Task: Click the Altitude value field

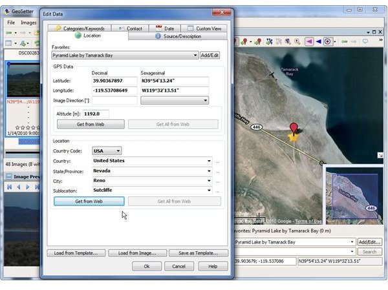Action: click(96, 114)
